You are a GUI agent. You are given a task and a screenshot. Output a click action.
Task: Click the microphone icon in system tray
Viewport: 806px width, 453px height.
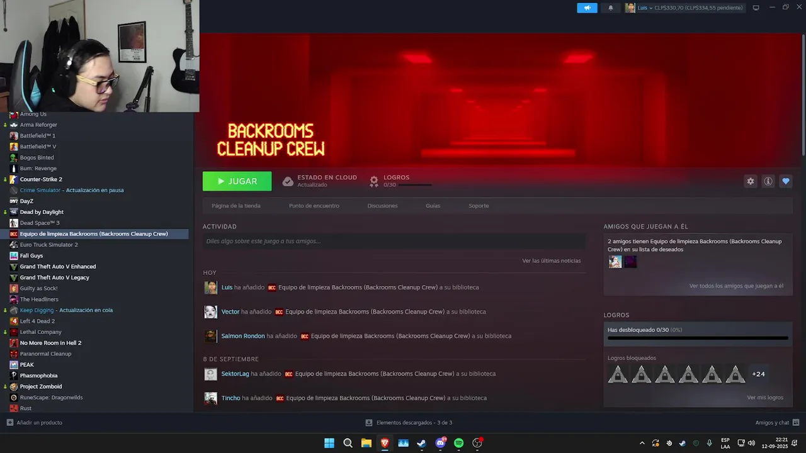[710, 443]
